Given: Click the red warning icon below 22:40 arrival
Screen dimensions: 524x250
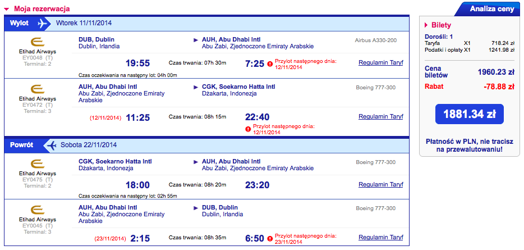Looking at the screenshot, I should point(248,129).
